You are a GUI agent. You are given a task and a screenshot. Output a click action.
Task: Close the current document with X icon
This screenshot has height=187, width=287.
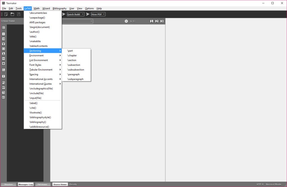pos(126,21)
